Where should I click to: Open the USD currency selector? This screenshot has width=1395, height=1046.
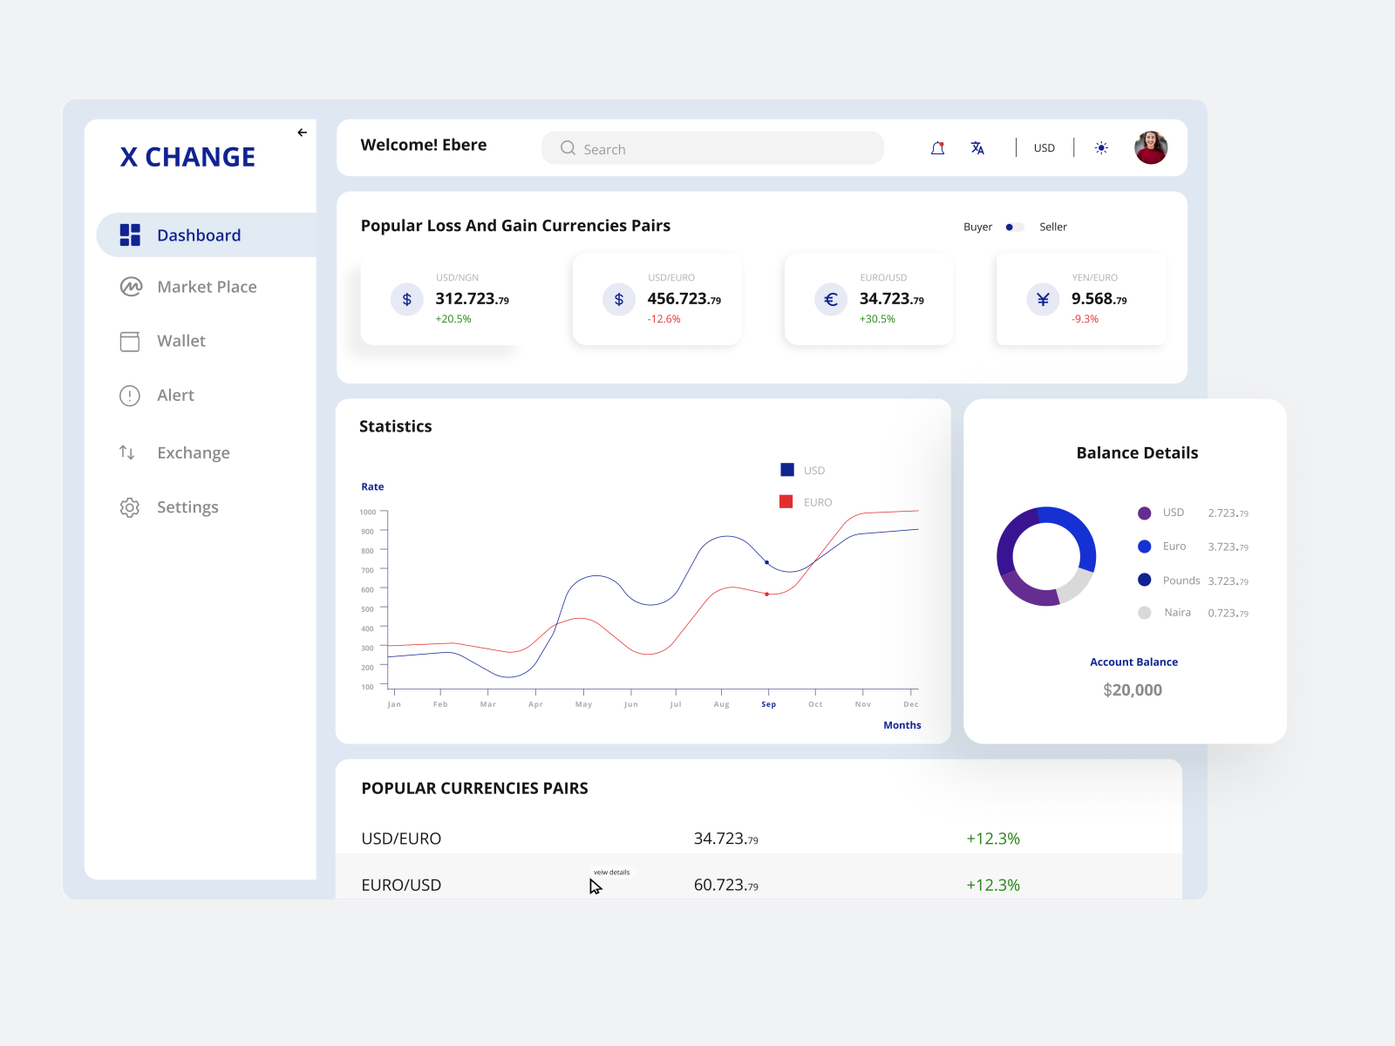1044,148
